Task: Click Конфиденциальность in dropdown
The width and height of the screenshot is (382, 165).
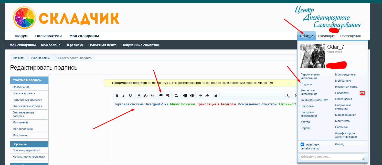Action: [x=315, y=100]
